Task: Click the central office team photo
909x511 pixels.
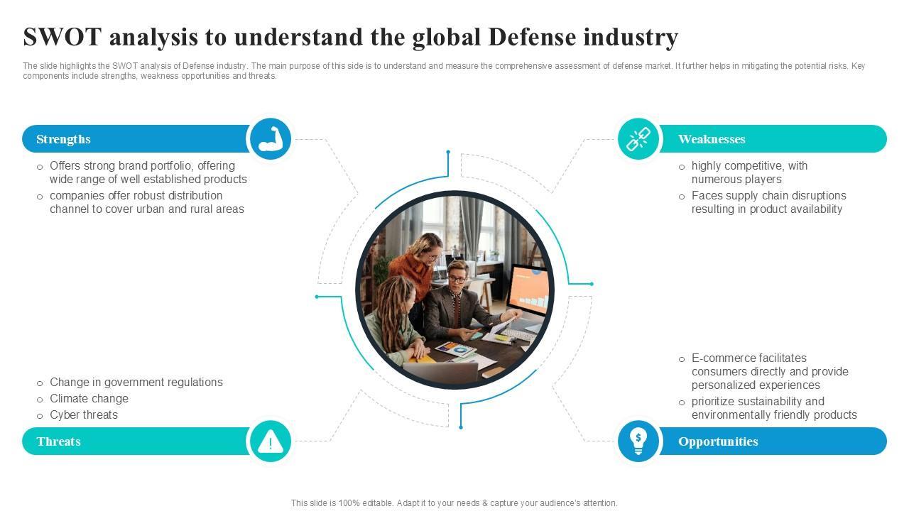Action: click(454, 290)
